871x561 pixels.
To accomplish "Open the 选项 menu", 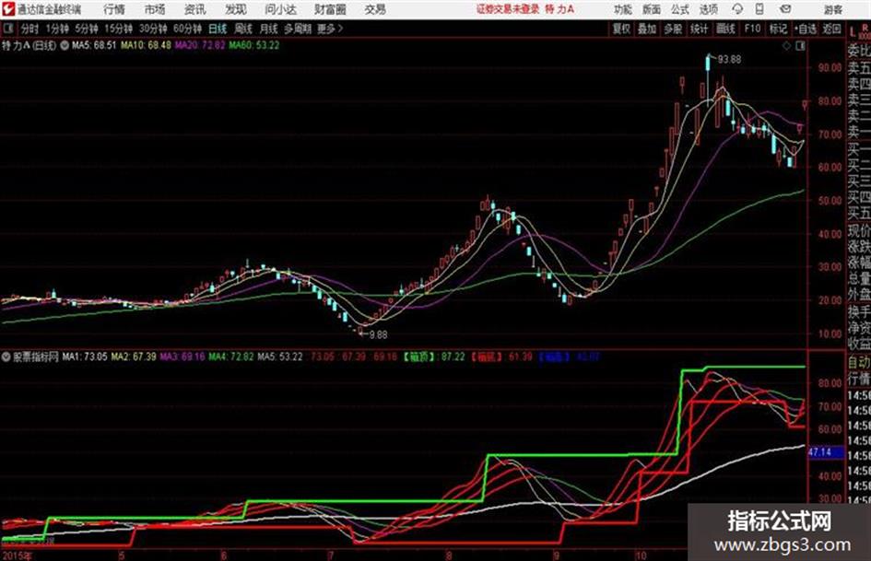I will pos(709,9).
